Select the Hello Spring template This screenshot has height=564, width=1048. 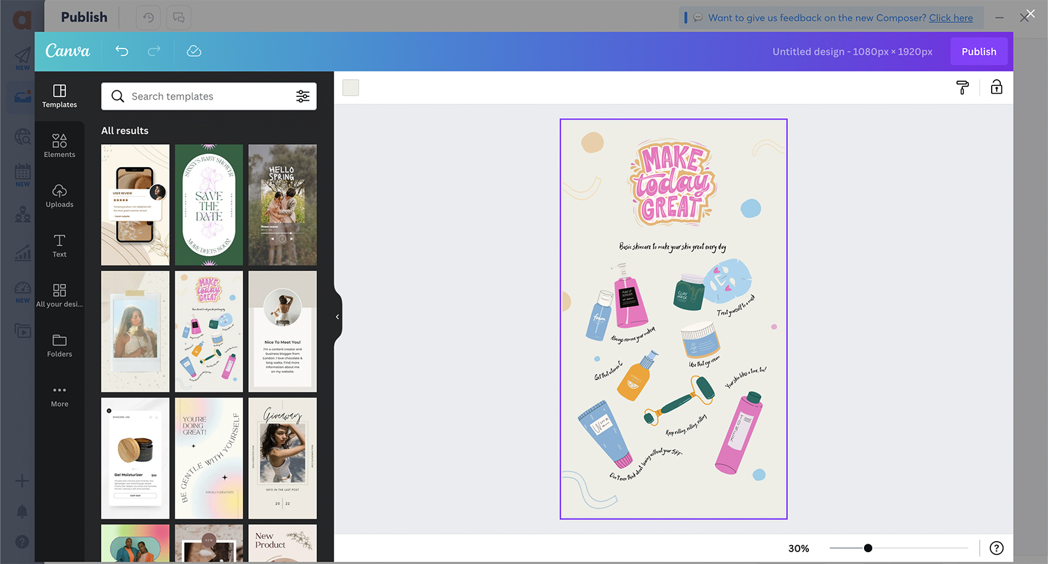pyautogui.click(x=282, y=205)
